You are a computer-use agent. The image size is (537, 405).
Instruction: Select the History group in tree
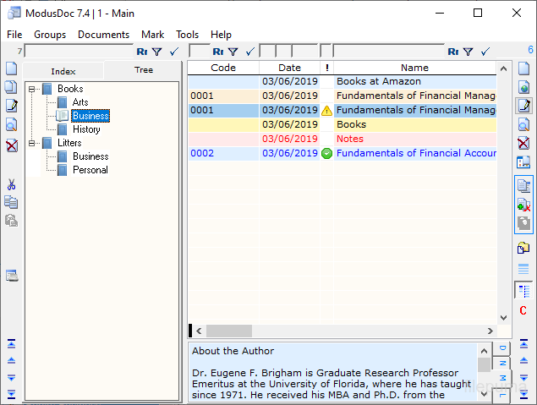pyautogui.click(x=86, y=129)
